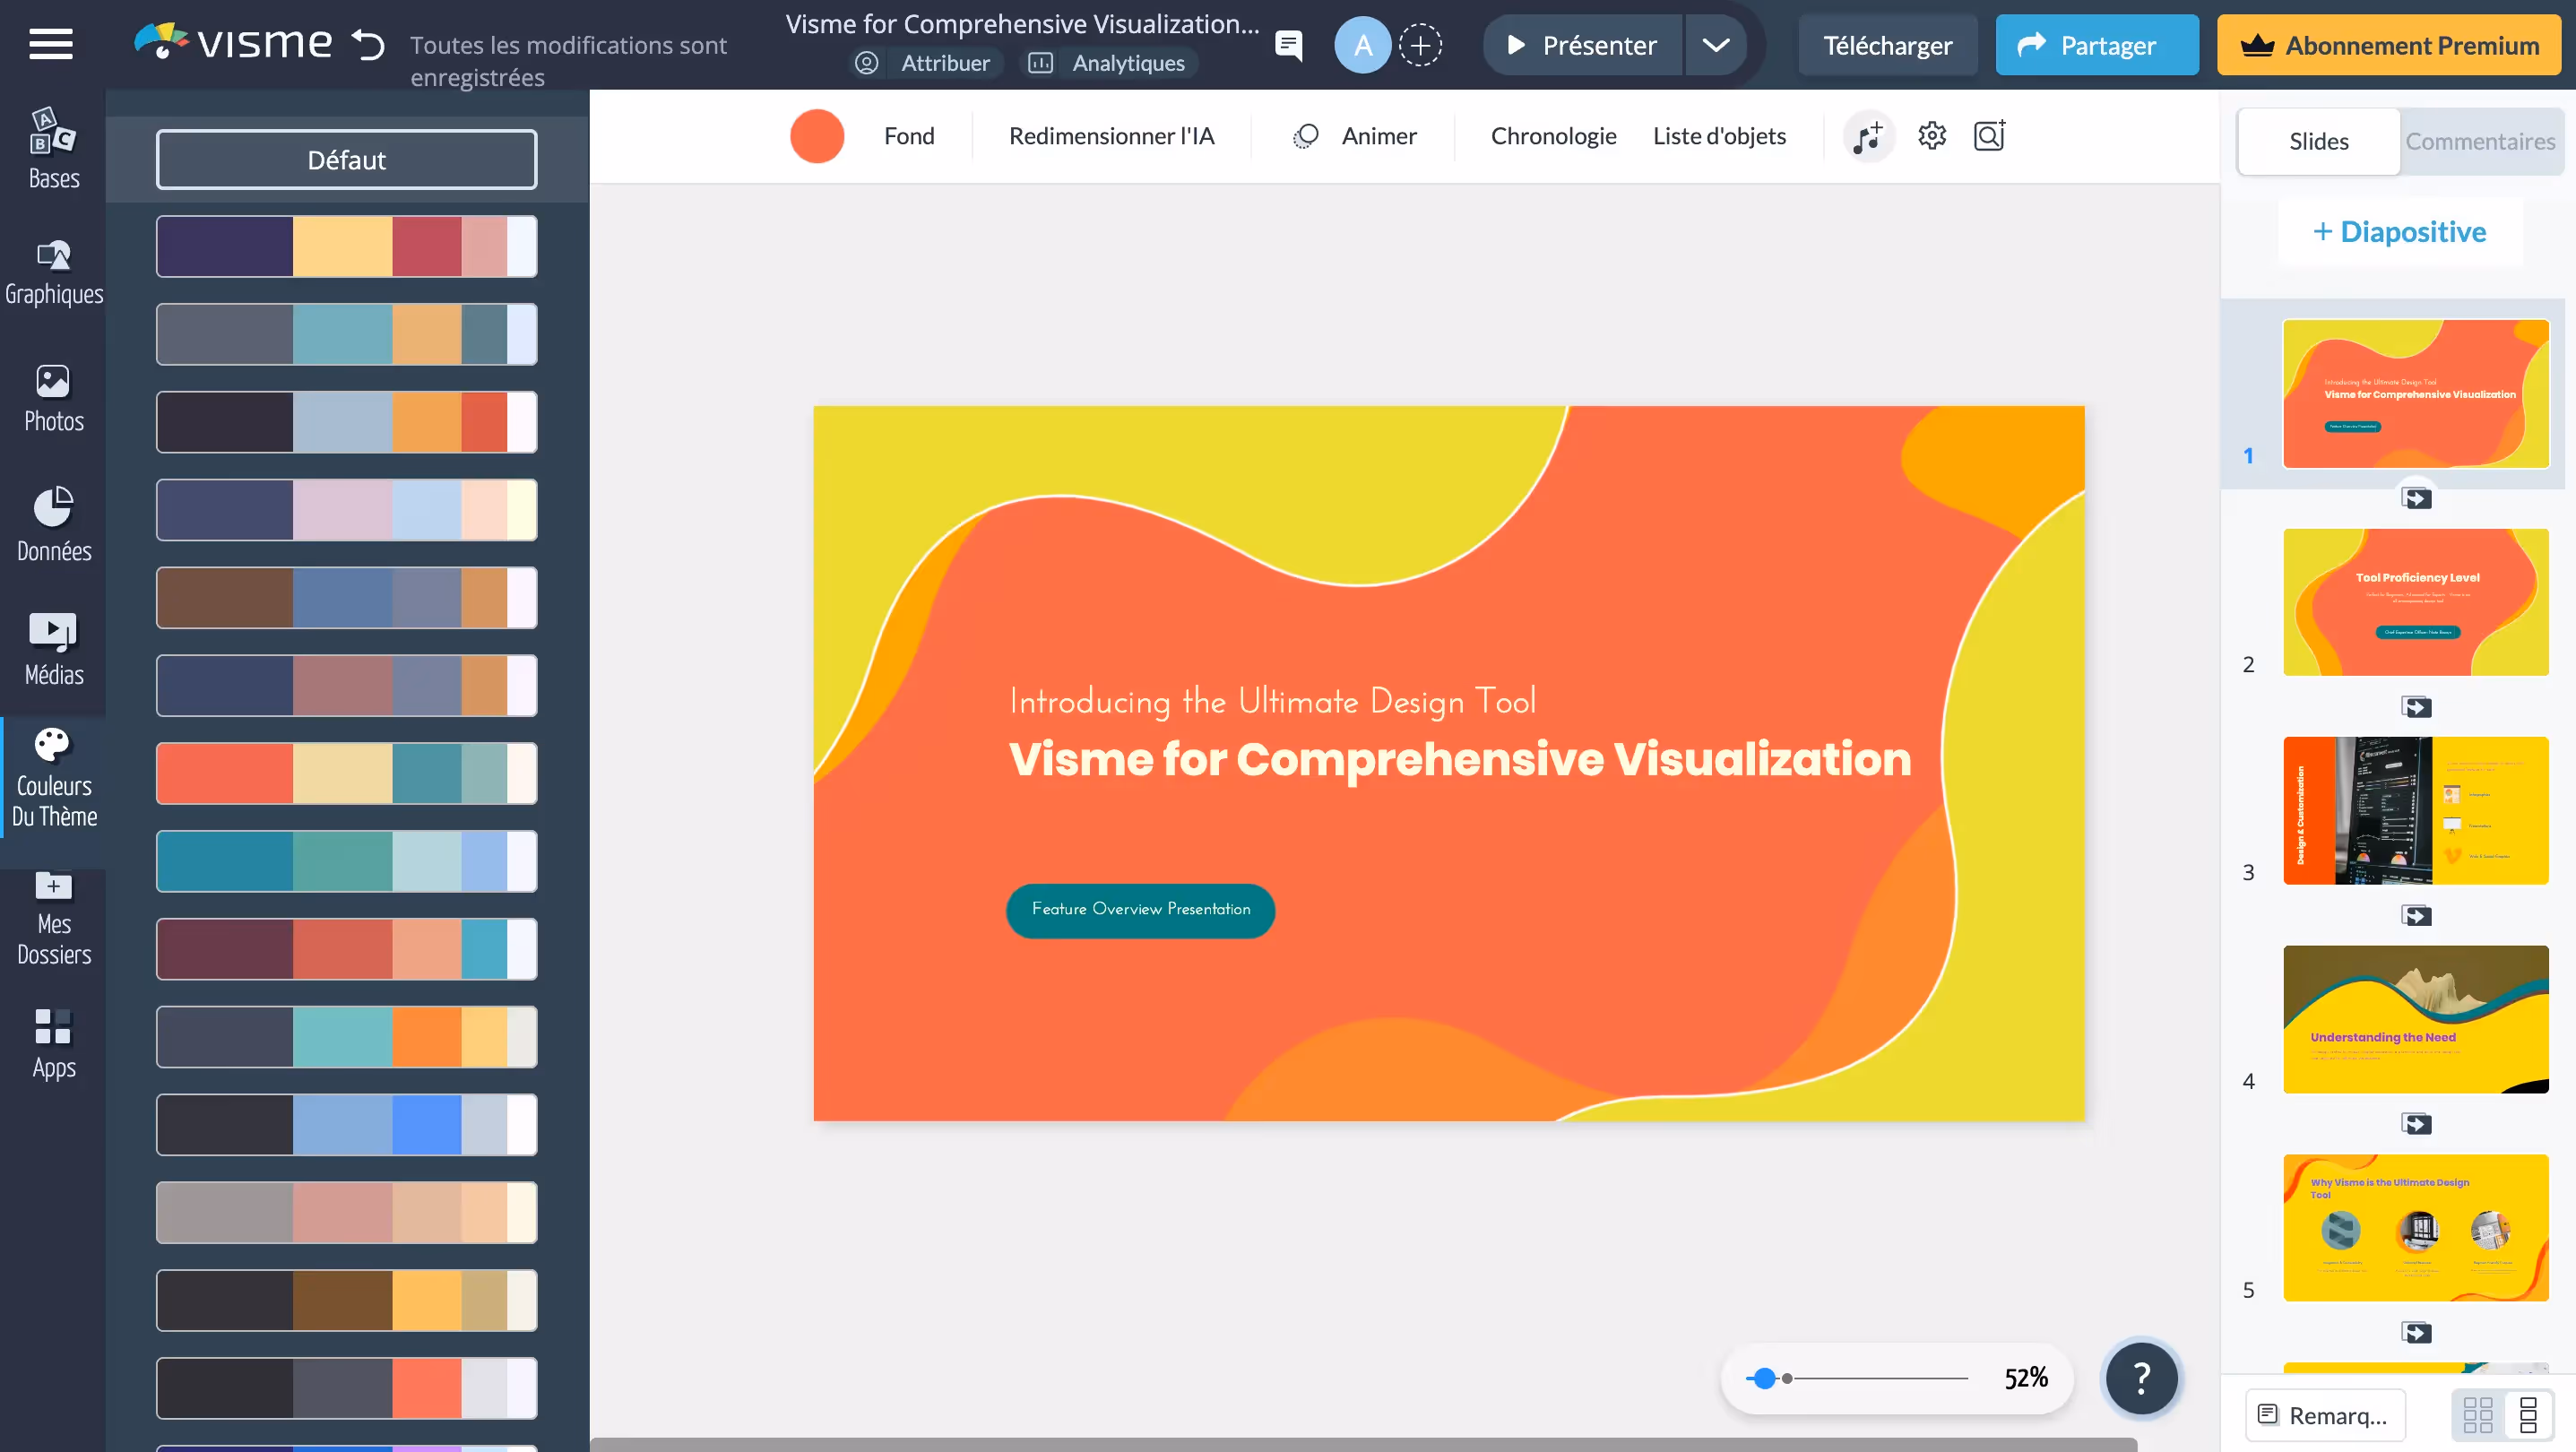Screen dimensions: 2576x1452
Task: Click the Visme logo
Action: (232, 42)
